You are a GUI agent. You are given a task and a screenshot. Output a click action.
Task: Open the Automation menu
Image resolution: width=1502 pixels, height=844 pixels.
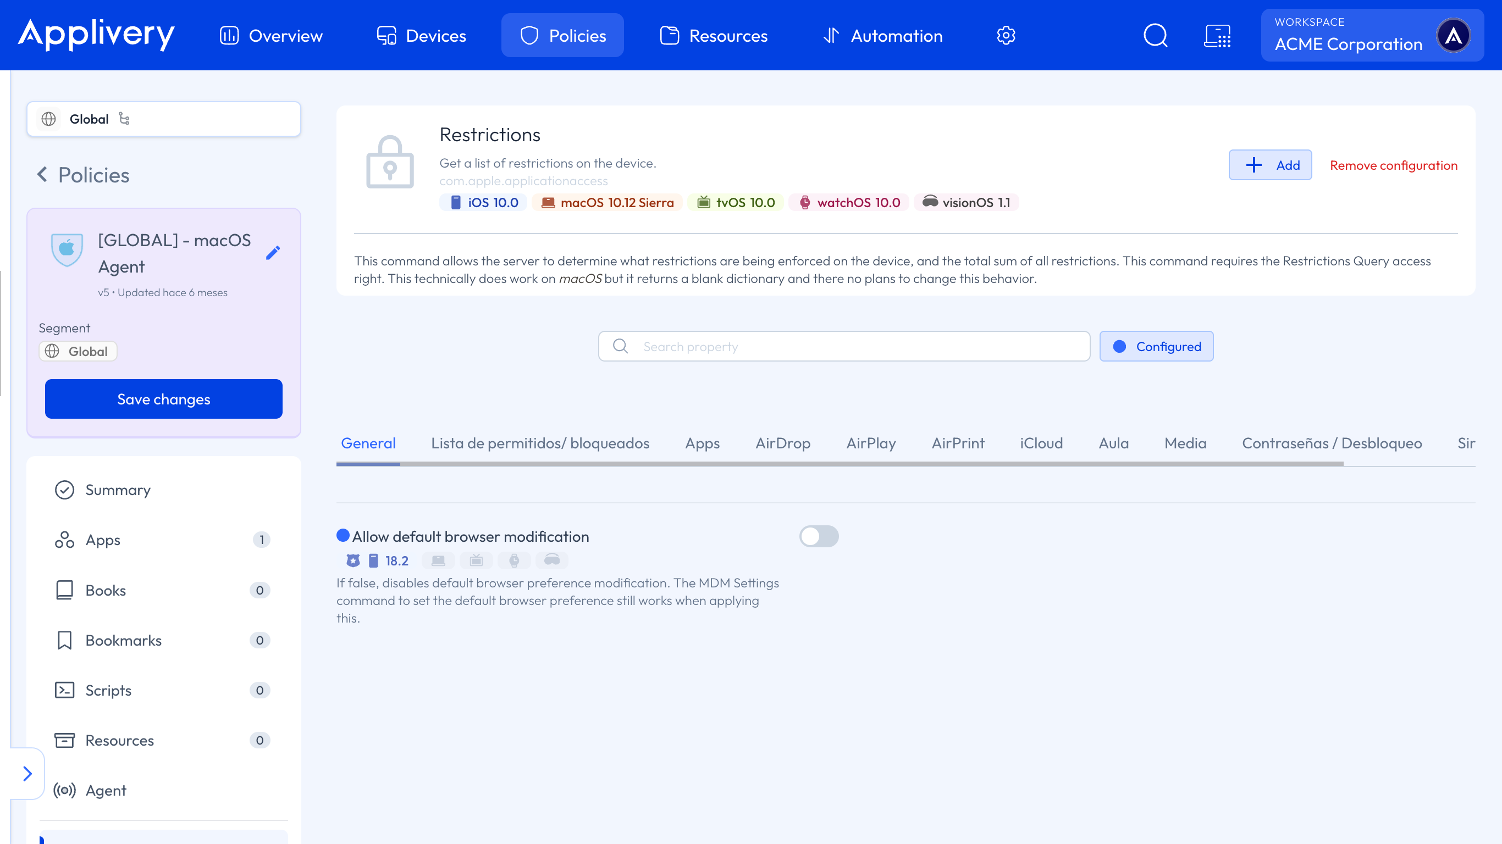point(883,36)
